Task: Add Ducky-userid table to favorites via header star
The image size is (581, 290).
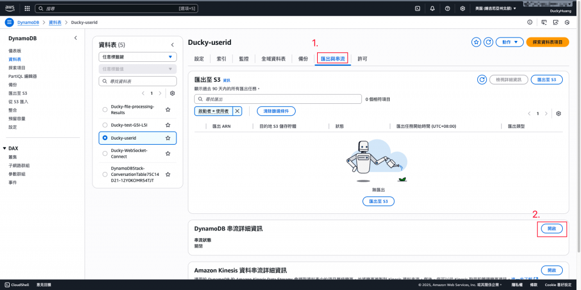Action: 476,42
